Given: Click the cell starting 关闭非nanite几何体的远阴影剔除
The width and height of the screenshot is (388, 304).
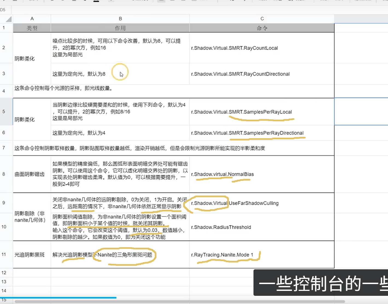Looking at the screenshot, I should [x=120, y=203].
